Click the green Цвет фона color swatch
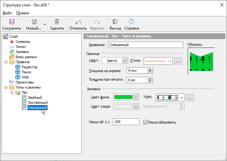227x161 pixels. click(x=123, y=97)
